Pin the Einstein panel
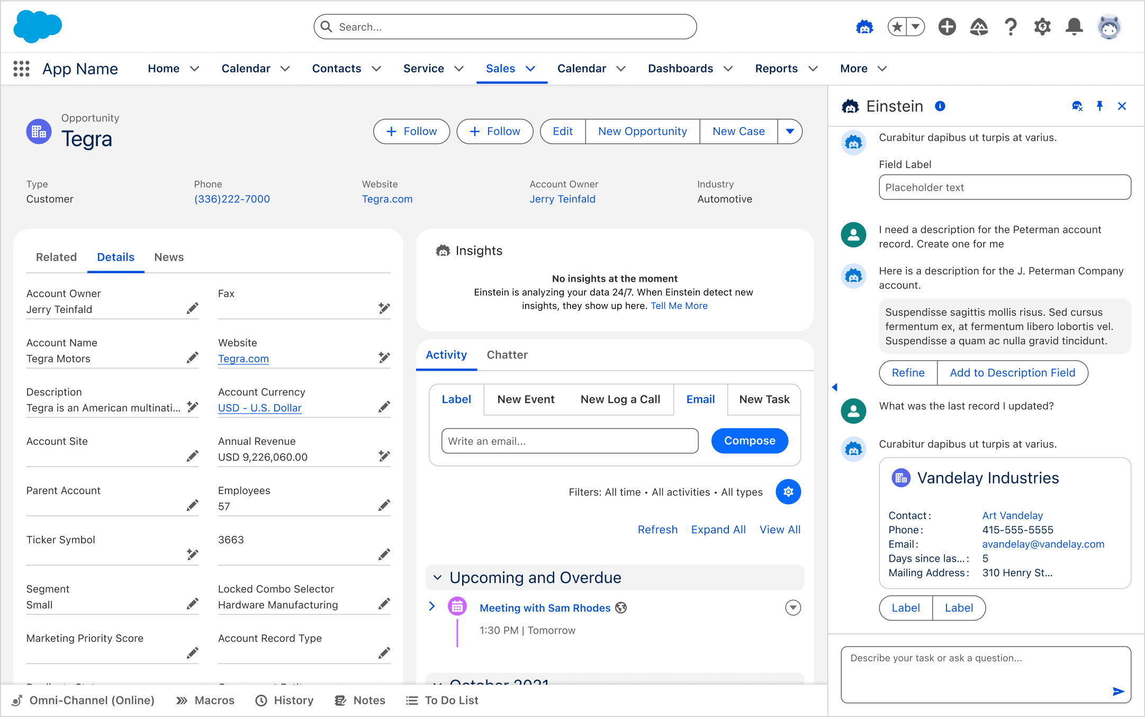Image resolution: width=1145 pixels, height=717 pixels. 1100,106
